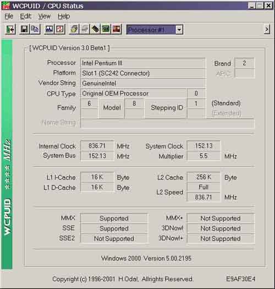Click the L1 D-Cache value 16 K
This screenshot has height=289, width=275.
[97, 187]
